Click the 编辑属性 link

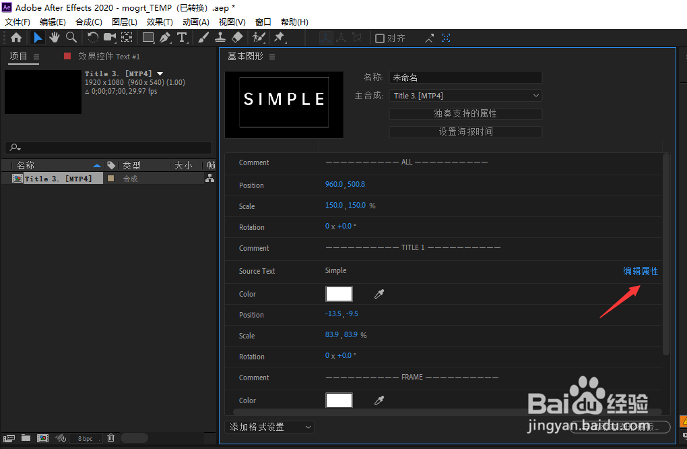(x=641, y=271)
